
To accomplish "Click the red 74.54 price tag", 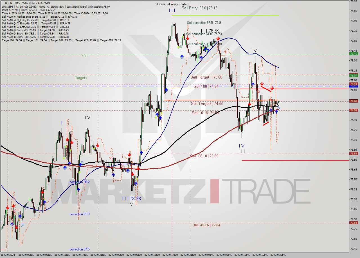I will coord(354,110).
